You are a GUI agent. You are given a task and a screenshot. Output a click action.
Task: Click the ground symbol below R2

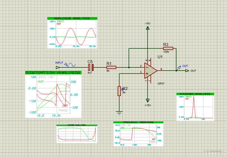(119, 113)
